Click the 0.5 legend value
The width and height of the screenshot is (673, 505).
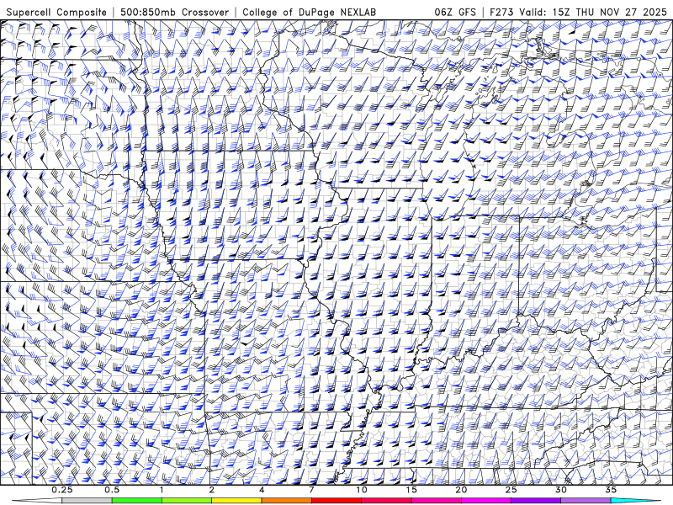pos(112,490)
